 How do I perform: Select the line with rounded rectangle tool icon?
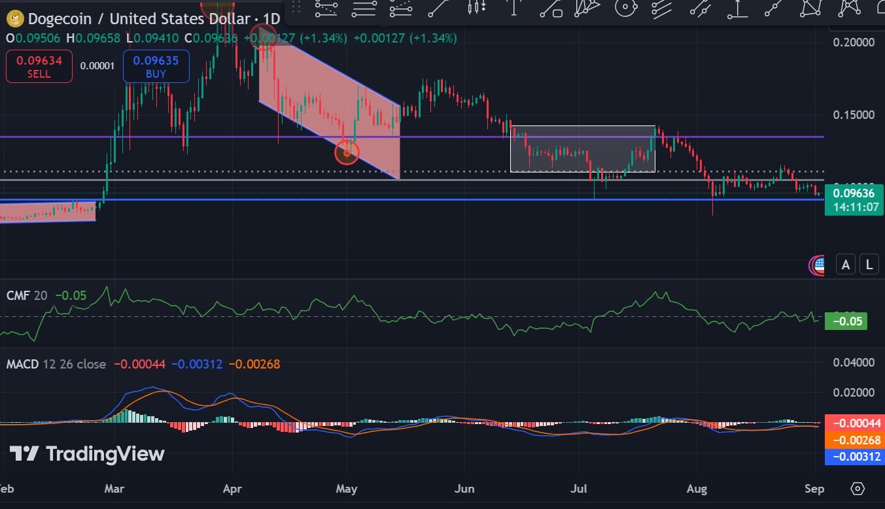551,8
